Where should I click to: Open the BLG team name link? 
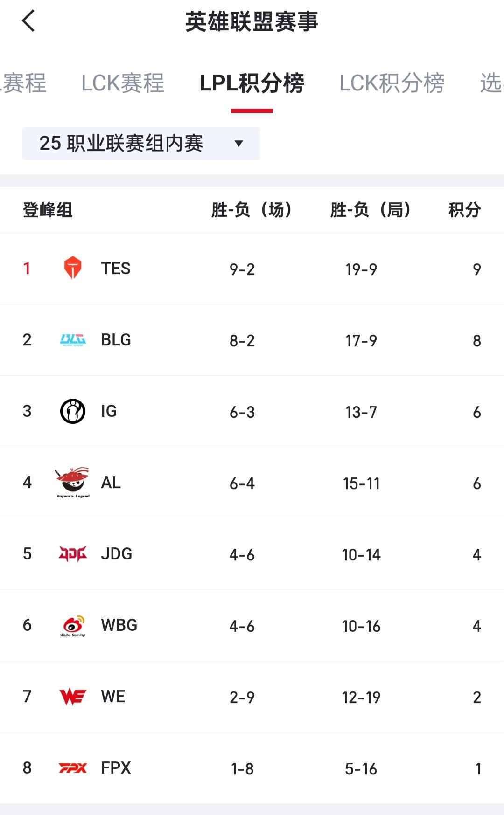tap(116, 340)
